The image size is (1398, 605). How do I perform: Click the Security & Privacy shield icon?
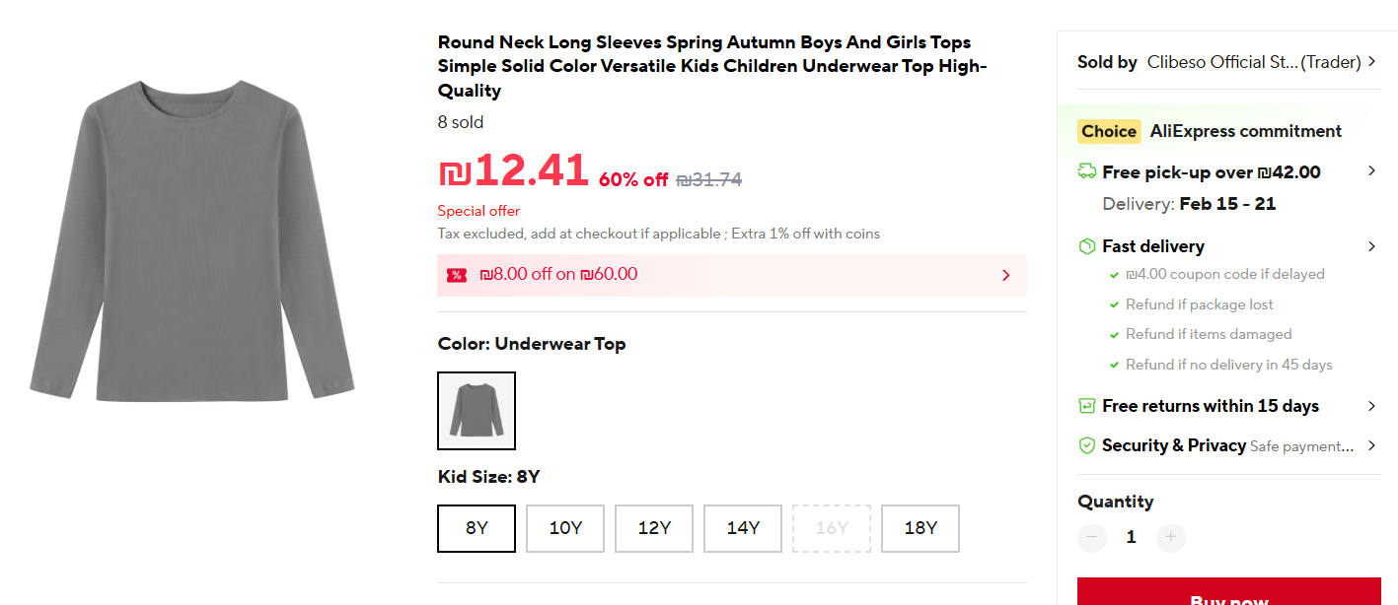[x=1087, y=445]
